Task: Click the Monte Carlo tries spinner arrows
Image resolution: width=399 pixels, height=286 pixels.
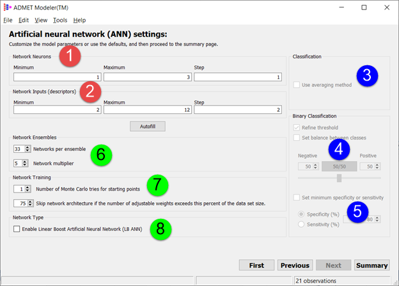Action: point(27,189)
